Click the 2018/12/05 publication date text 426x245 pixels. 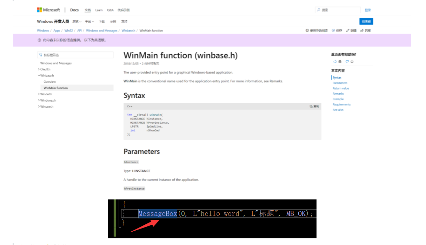(131, 64)
